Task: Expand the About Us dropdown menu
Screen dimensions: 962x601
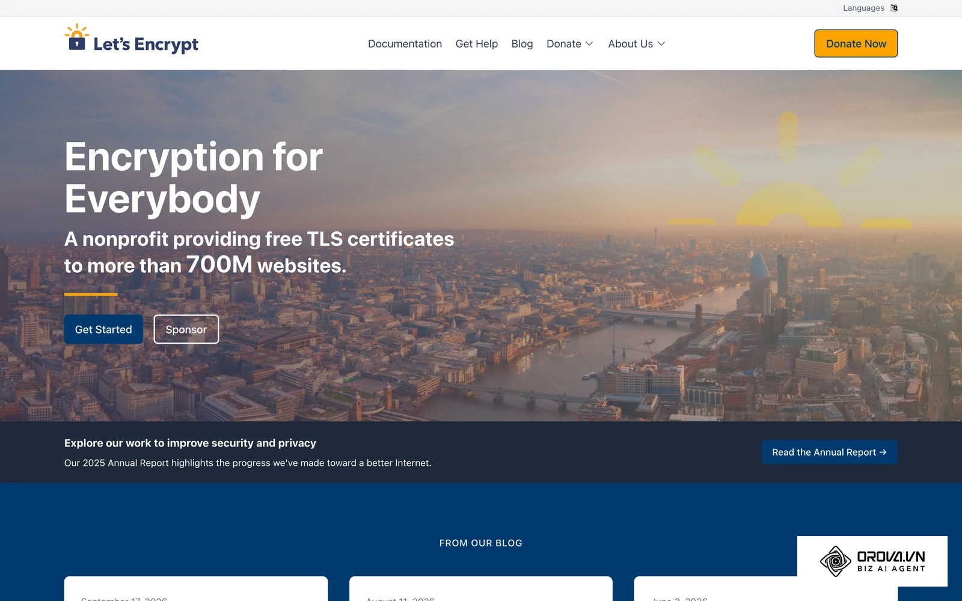Action: pos(637,44)
